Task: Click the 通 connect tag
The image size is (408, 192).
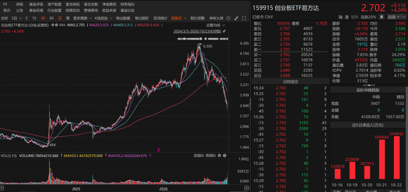Action: tap(346, 17)
